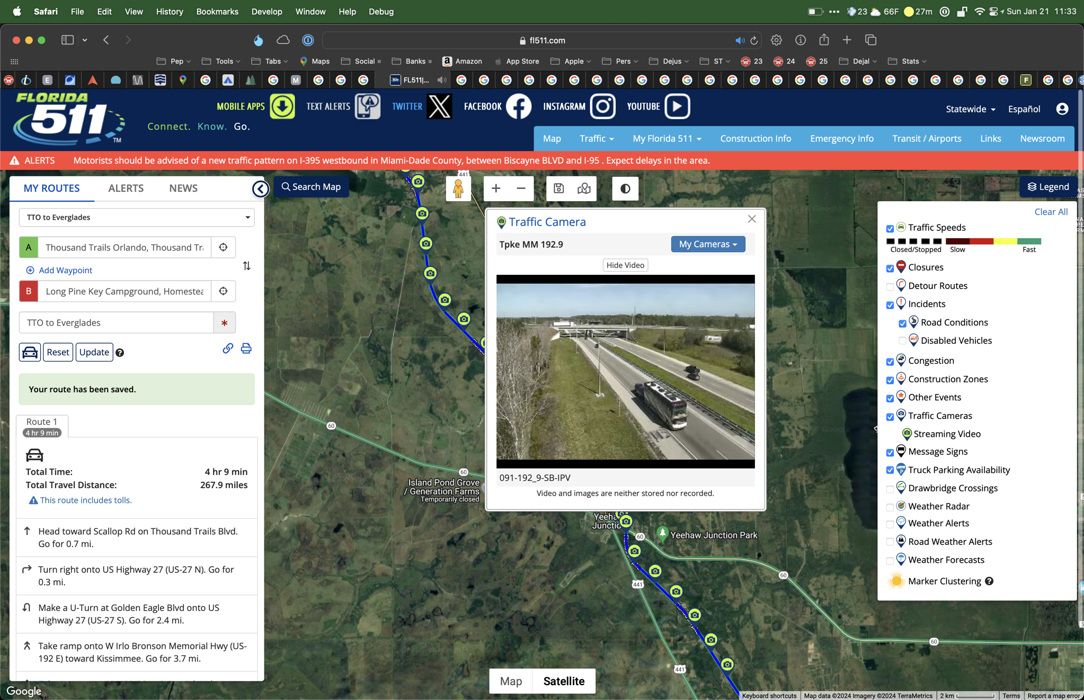Open the YouTube play icon

click(x=678, y=106)
